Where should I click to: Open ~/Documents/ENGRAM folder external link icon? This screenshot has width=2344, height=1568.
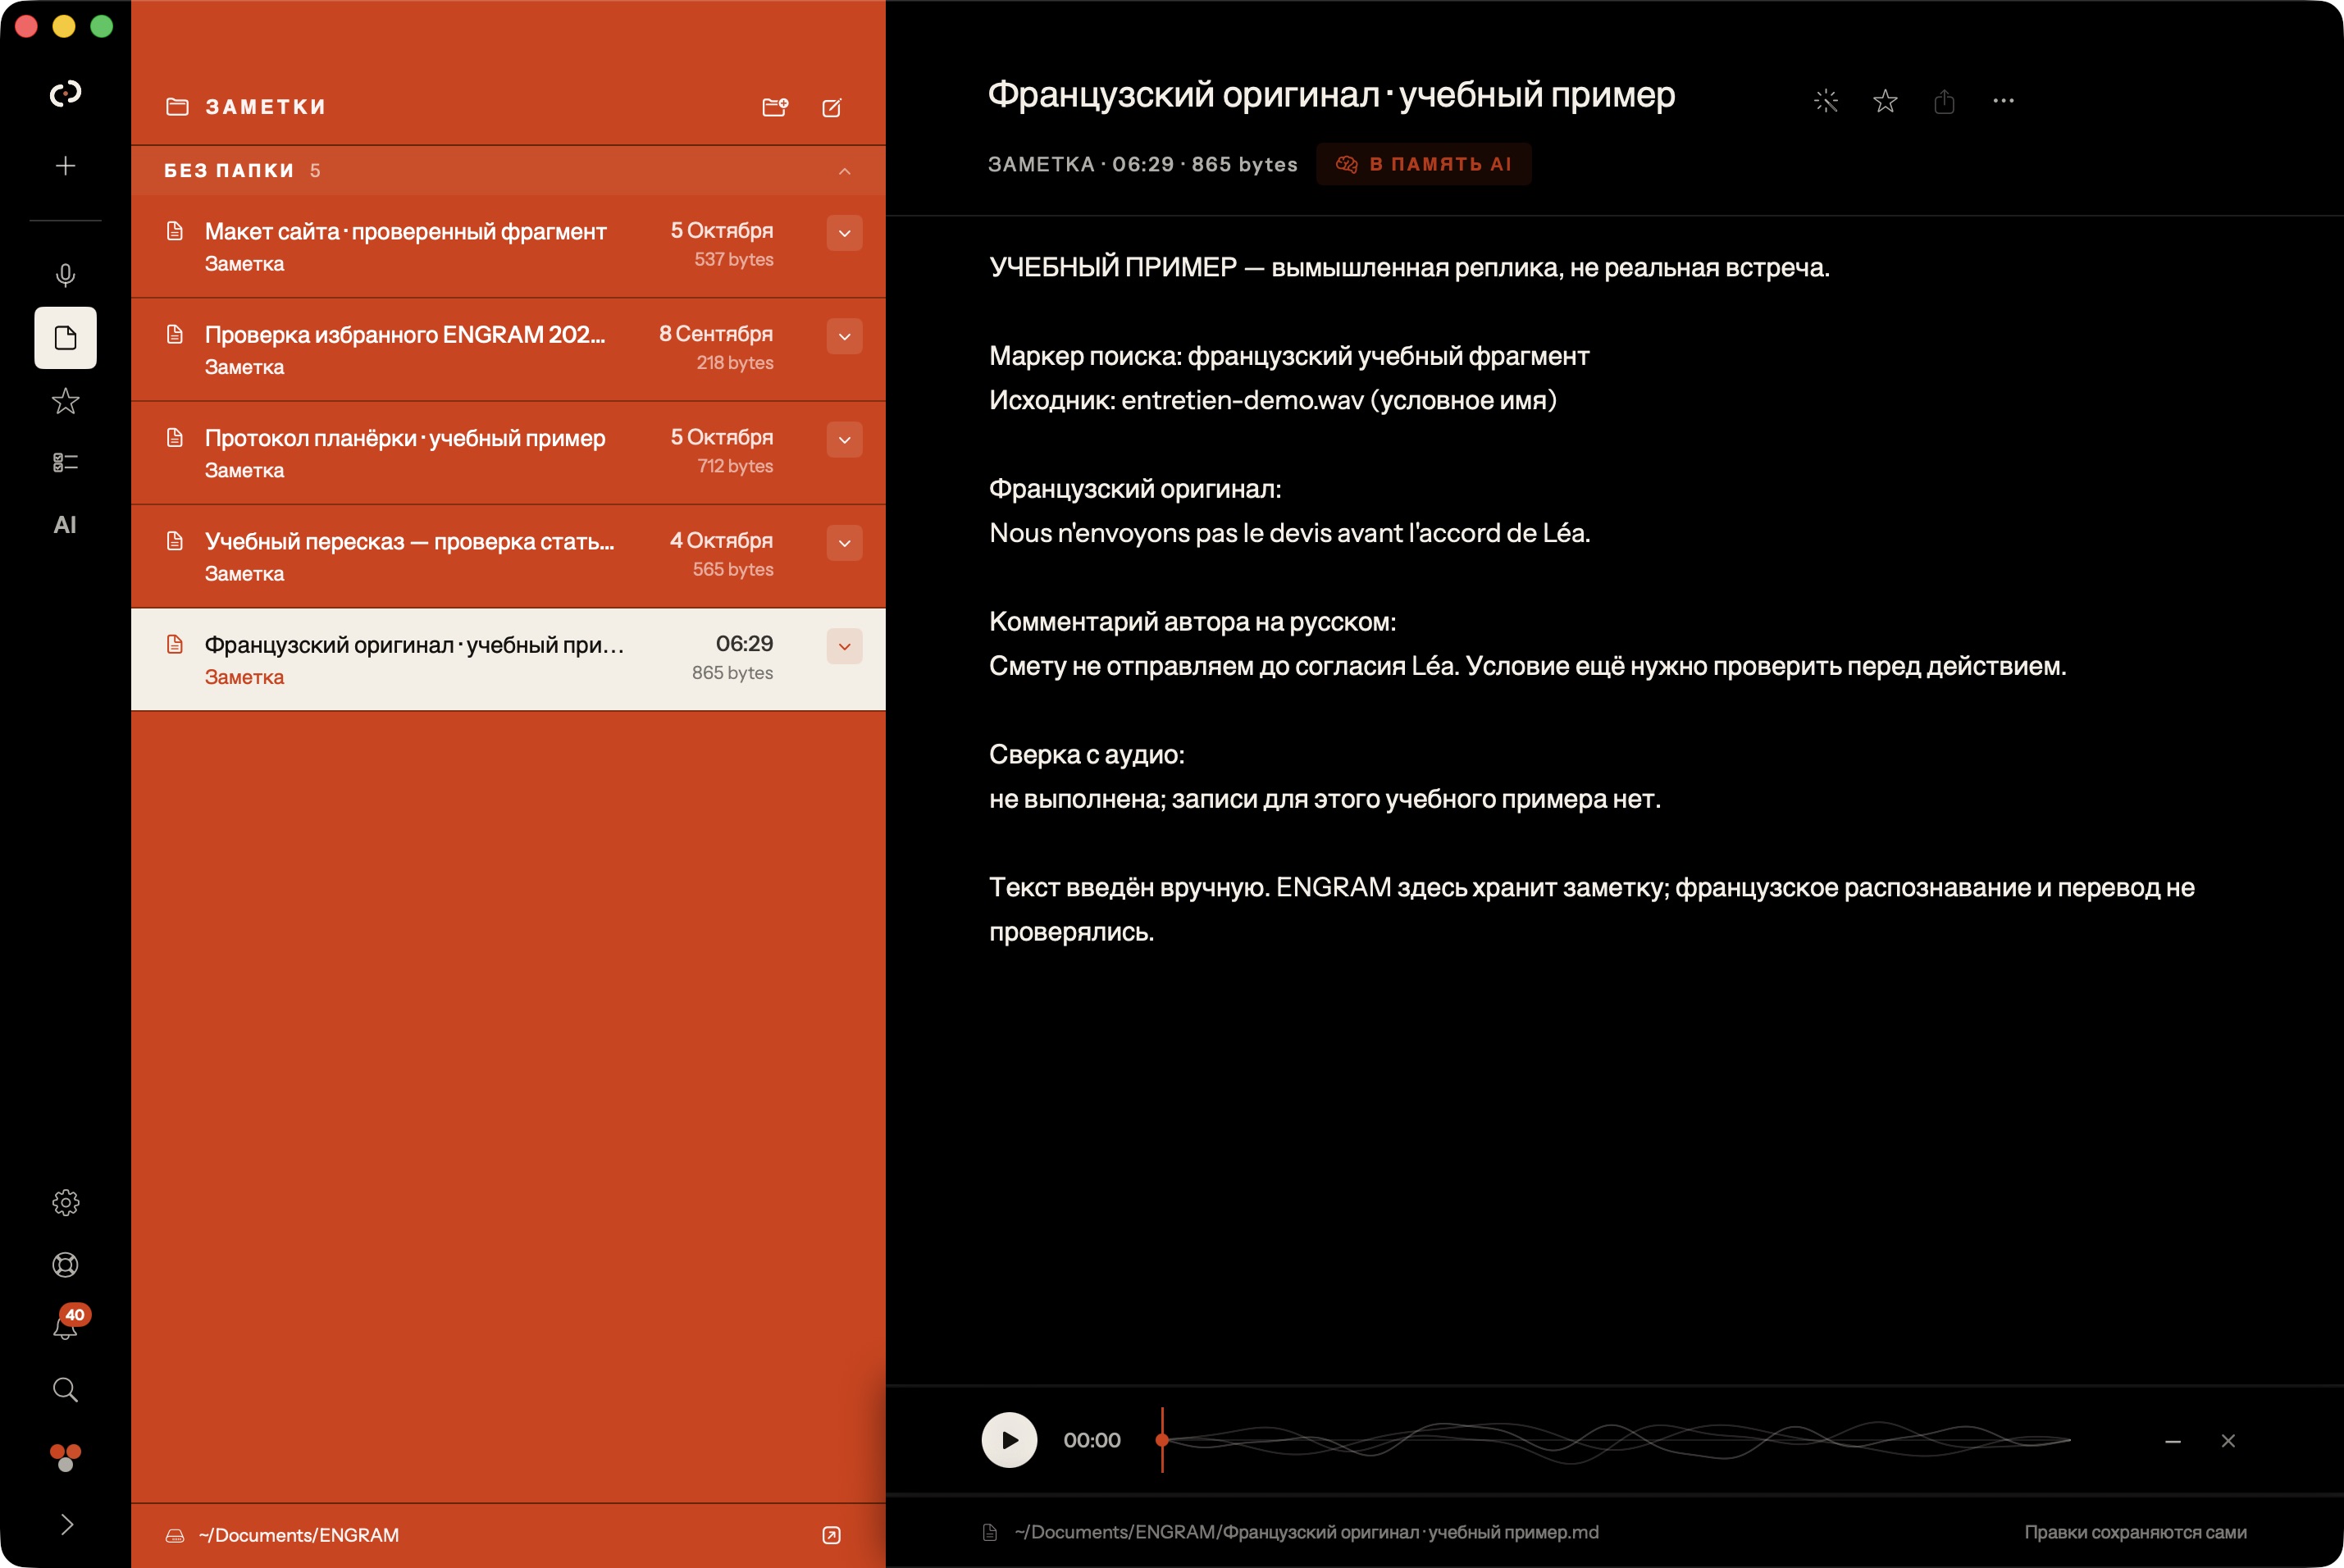[x=831, y=1535]
